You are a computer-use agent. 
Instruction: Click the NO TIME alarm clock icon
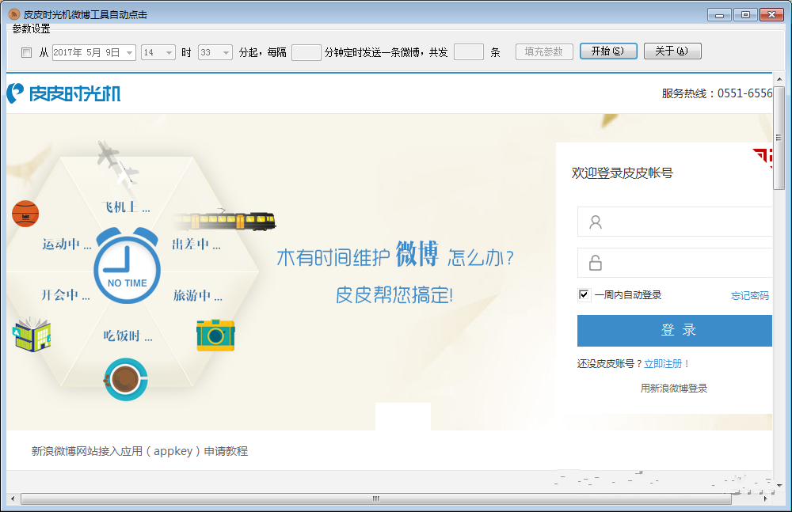(128, 264)
